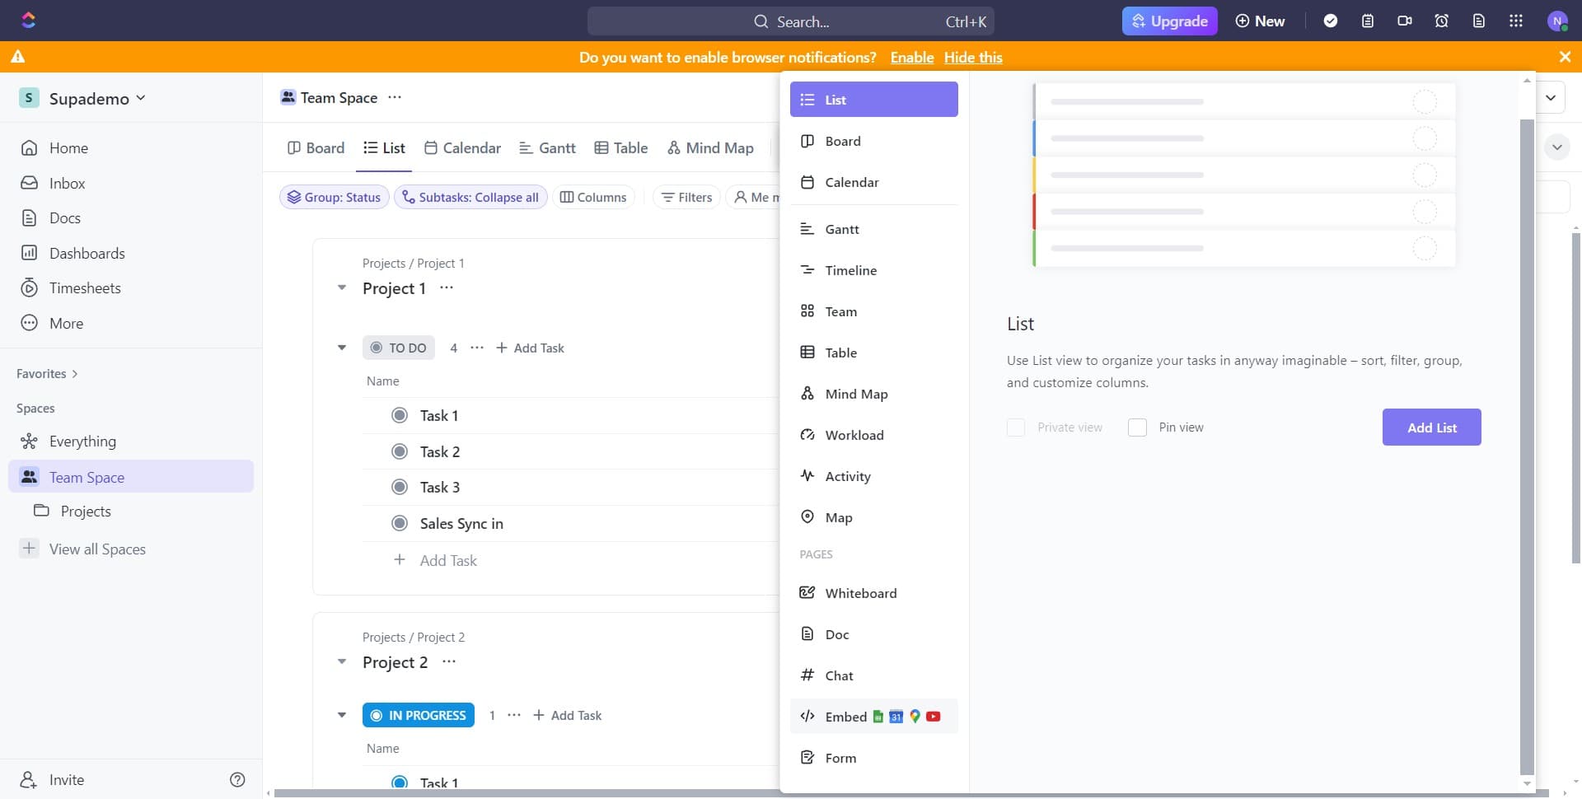This screenshot has width=1582, height=799.
Task: Click the Add List button
Action: point(1431,427)
